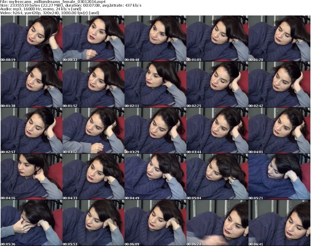Pick the thumbnail marked 00:04:16
Image resolution: width=311 pixels, height=246 pixels.
pos(32,177)
